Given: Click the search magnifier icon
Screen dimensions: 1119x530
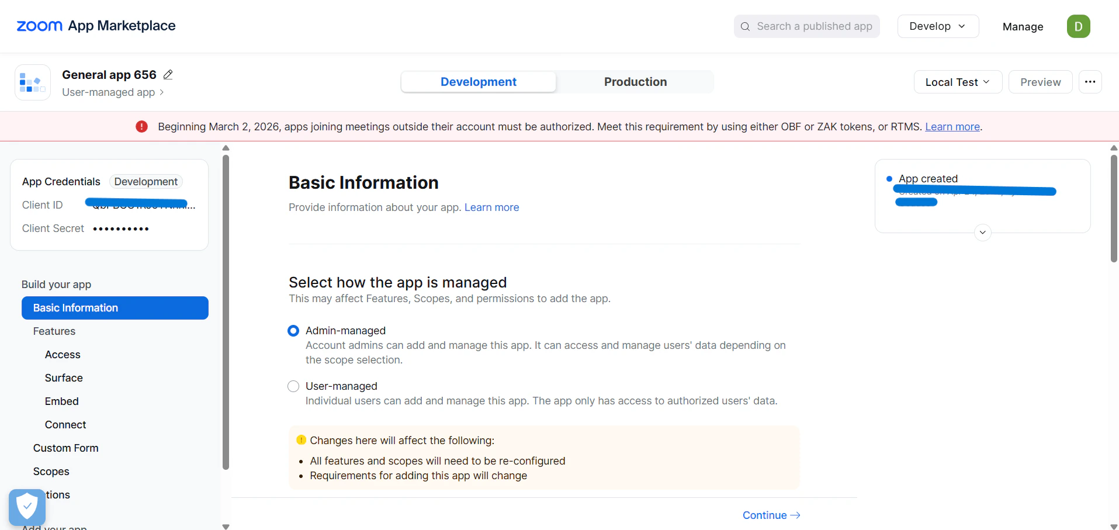Looking at the screenshot, I should [745, 26].
